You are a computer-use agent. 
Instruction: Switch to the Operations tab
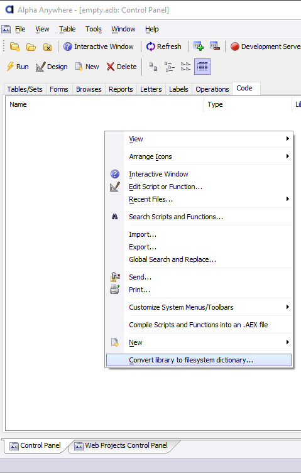[x=212, y=89]
